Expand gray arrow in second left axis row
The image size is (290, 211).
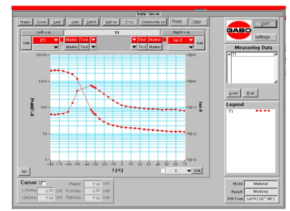click(93, 47)
